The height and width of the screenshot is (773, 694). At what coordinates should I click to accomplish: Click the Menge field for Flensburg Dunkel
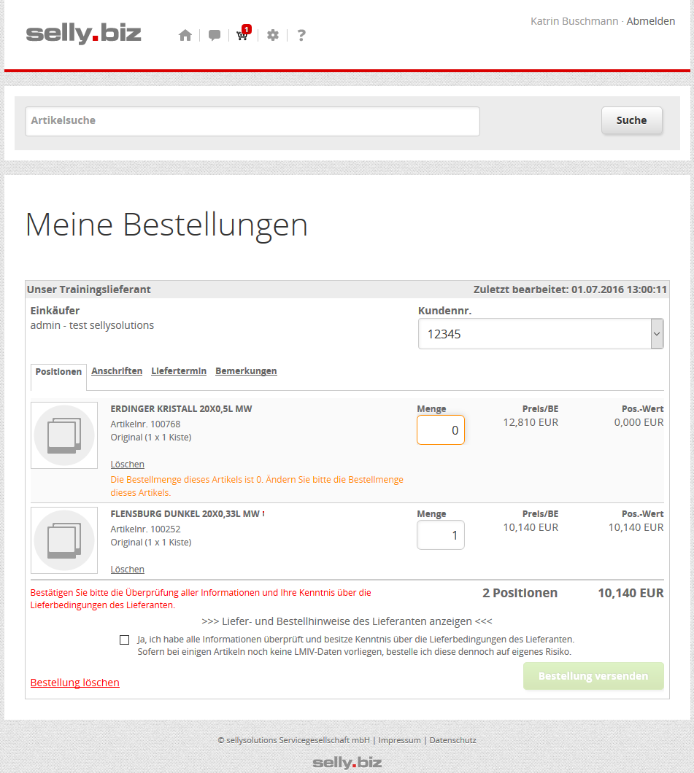(441, 535)
